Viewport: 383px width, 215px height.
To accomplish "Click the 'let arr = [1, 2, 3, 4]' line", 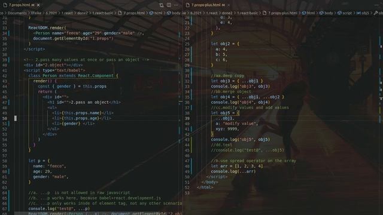I will pyautogui.click(x=237, y=166).
